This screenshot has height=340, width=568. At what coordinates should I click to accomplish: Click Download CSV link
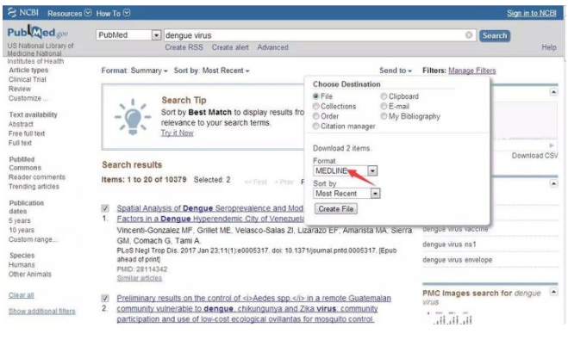coord(535,156)
